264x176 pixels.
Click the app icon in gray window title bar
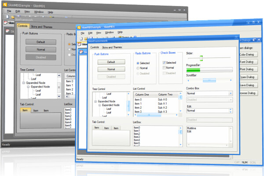pos(4,4)
